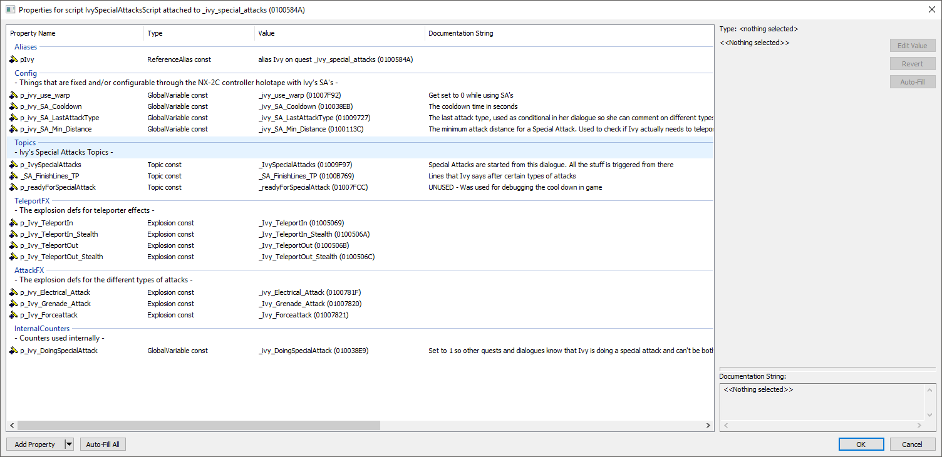
Task: Click the Documentation String text box
Action: [822, 401]
